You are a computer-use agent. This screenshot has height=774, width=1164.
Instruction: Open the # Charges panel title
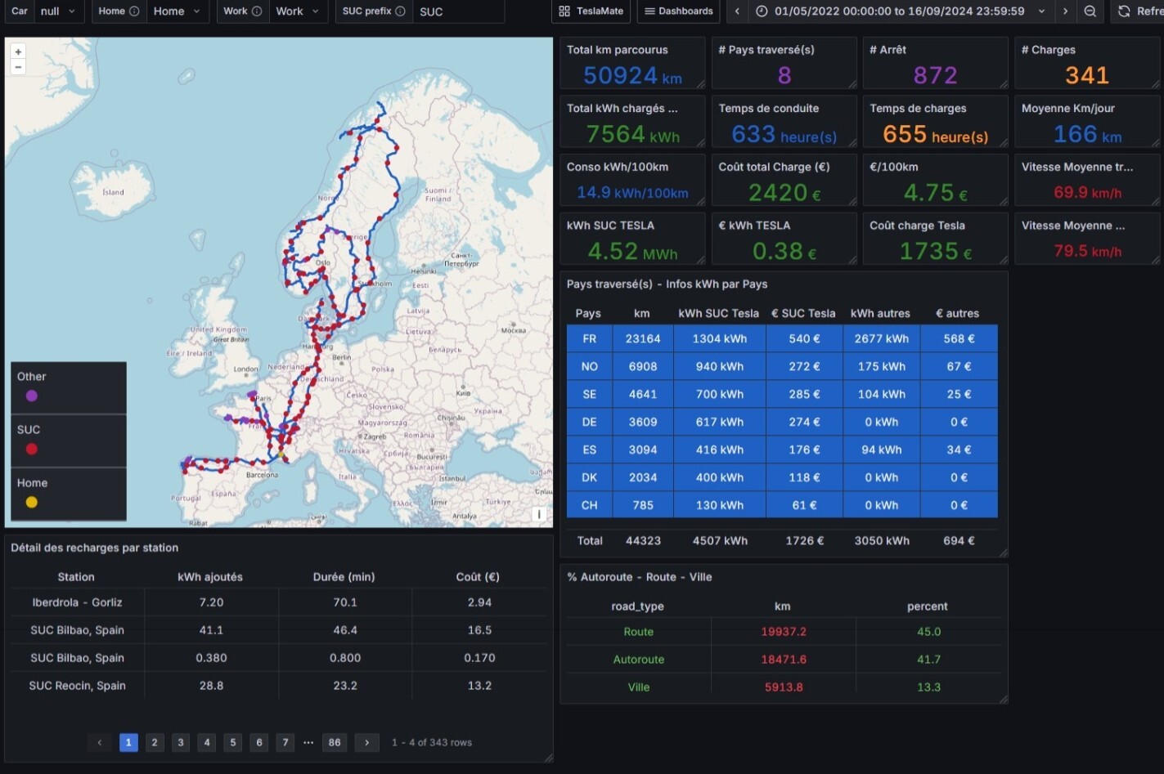tap(1049, 50)
